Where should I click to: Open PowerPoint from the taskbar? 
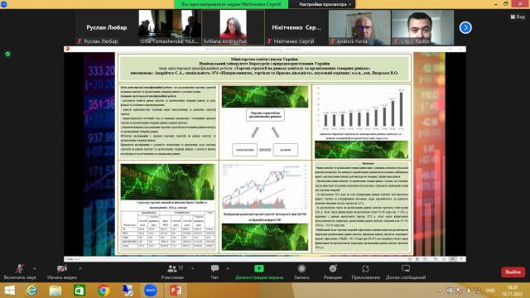(x=176, y=291)
